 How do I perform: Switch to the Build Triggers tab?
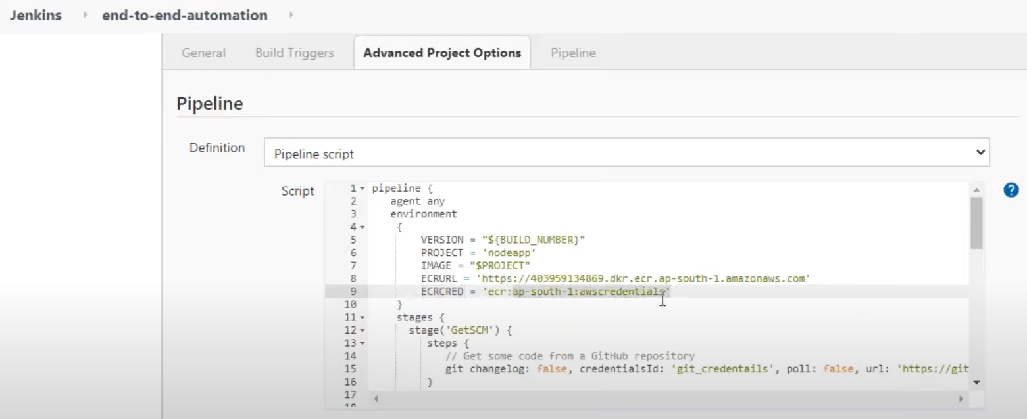pyautogui.click(x=295, y=53)
